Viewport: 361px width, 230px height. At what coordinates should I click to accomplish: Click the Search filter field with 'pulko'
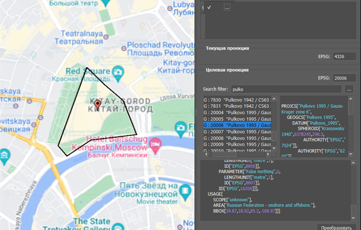click(x=286, y=89)
